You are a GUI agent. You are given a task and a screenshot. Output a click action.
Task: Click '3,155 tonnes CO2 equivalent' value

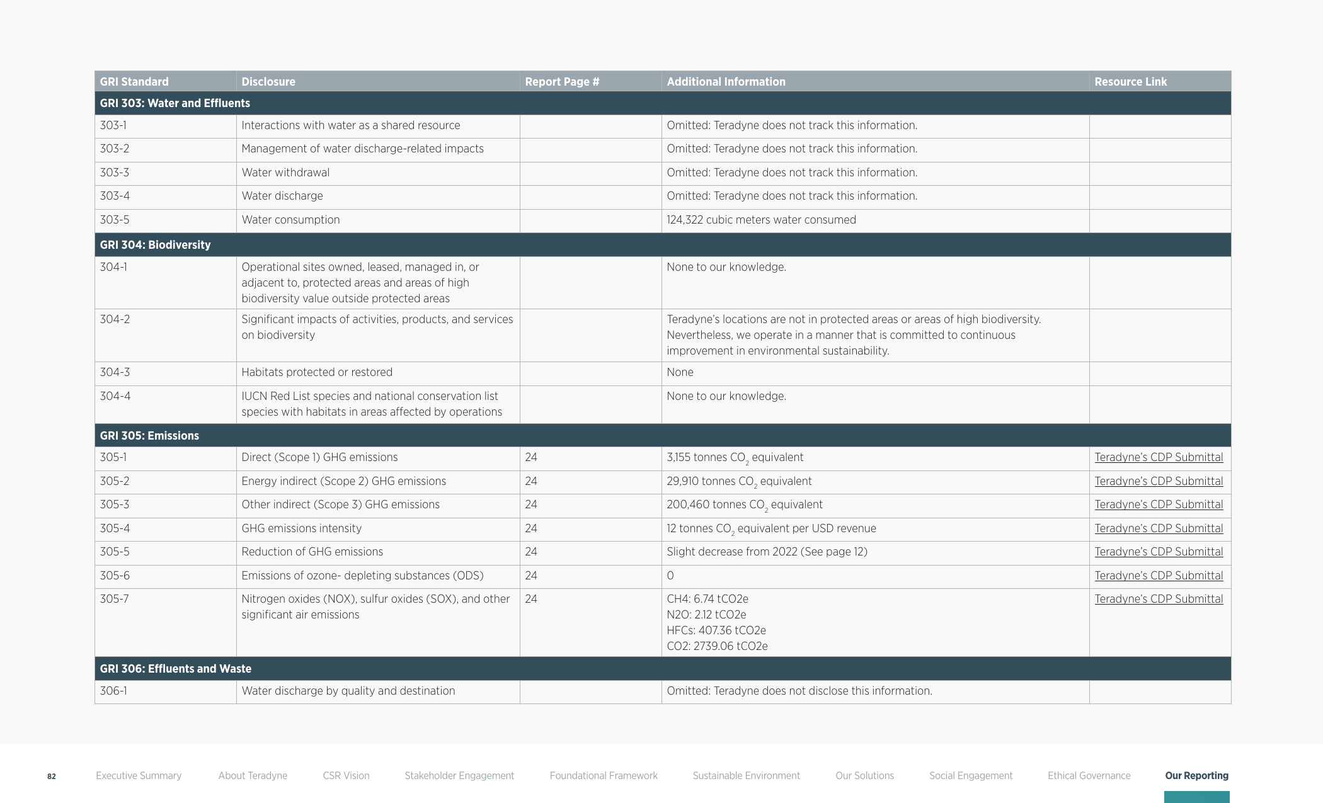(x=735, y=458)
